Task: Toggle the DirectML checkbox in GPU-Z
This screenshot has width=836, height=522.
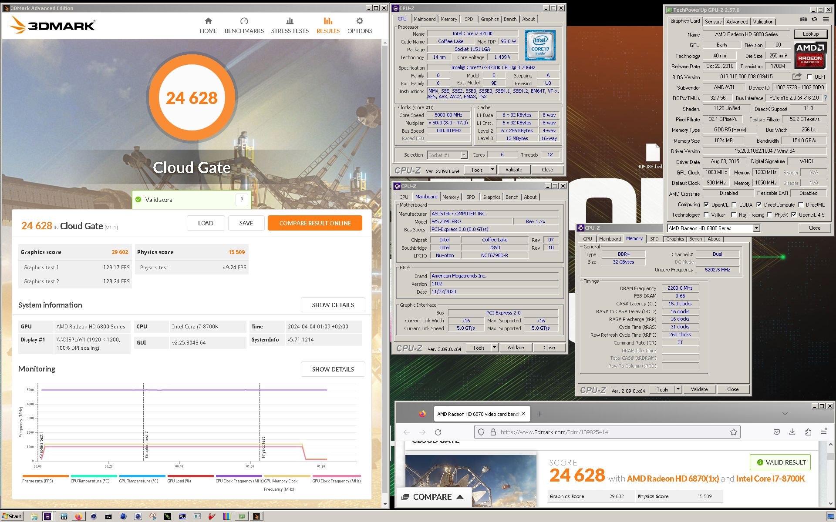Action: tap(801, 204)
